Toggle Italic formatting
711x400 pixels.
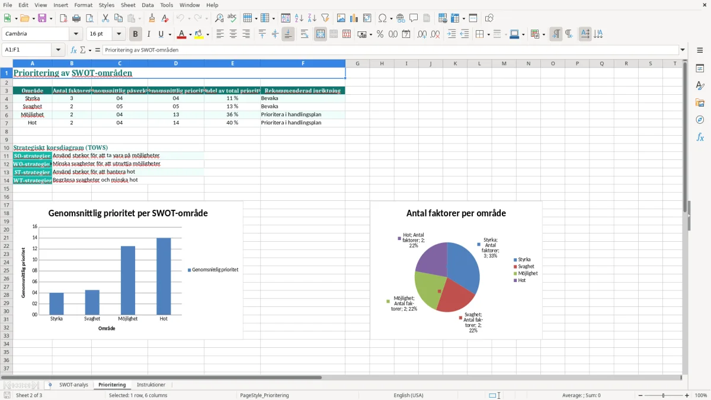click(148, 34)
